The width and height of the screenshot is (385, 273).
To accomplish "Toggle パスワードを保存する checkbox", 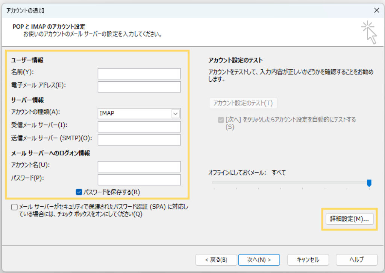I will [x=79, y=192].
